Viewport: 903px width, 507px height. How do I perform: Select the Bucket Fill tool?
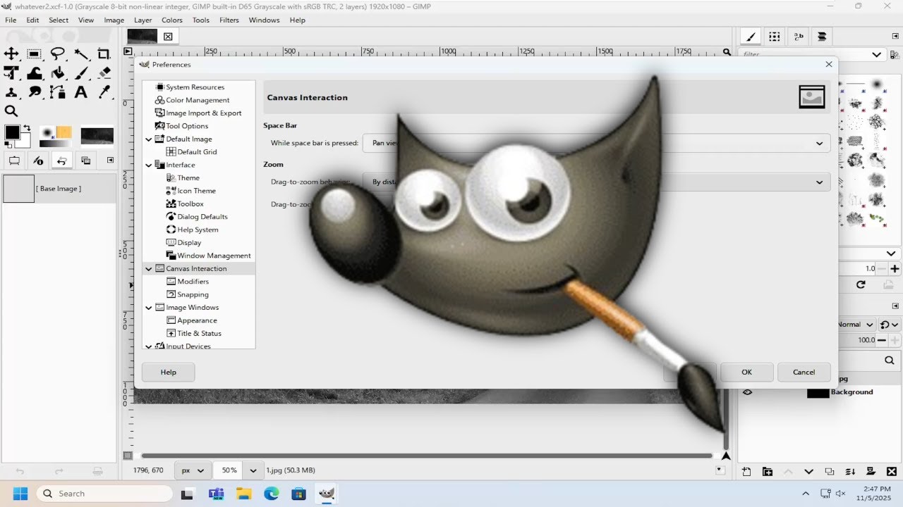click(58, 73)
